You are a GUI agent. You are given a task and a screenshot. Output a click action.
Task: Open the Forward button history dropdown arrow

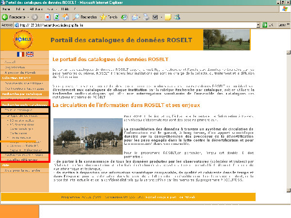tap(41, 17)
